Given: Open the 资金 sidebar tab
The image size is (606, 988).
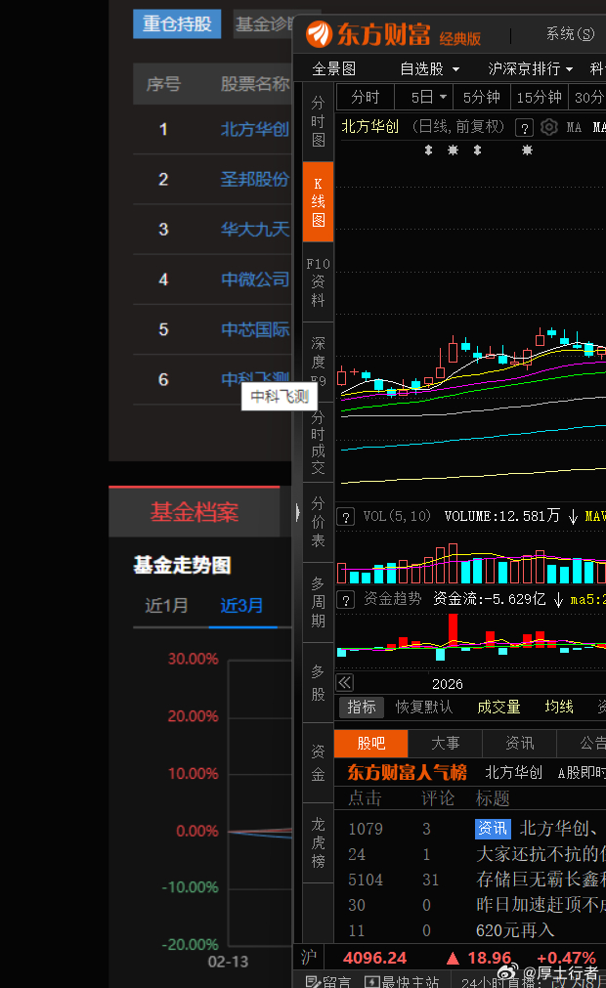Looking at the screenshot, I should pyautogui.click(x=318, y=762).
